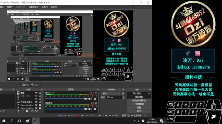
Task: Click the 桌面音频 volume slider
Action: click(66, 109)
